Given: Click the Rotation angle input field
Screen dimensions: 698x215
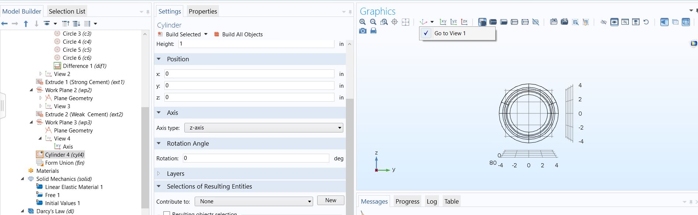Looking at the screenshot, I should (x=255, y=158).
